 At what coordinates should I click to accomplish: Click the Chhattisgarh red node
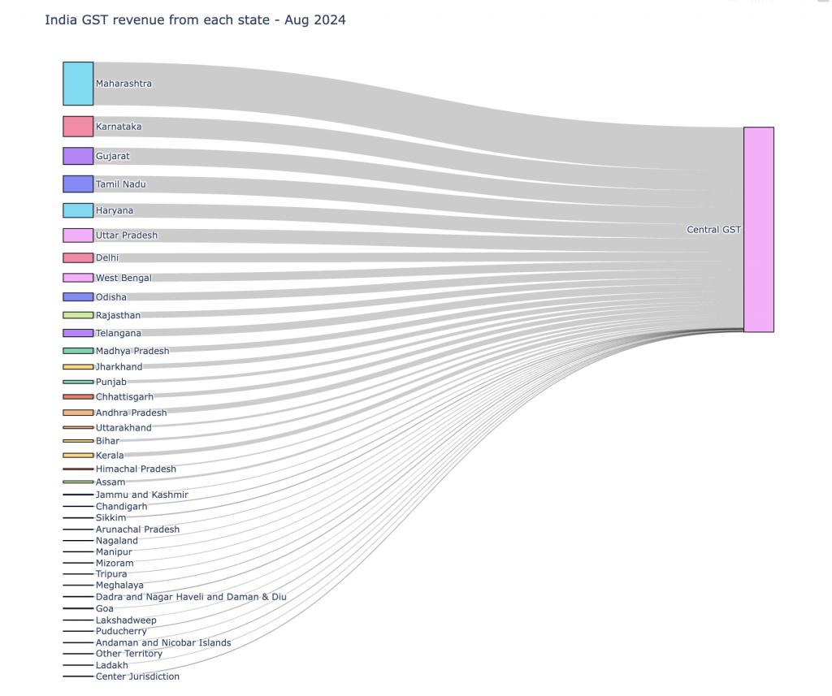pyautogui.click(x=78, y=397)
